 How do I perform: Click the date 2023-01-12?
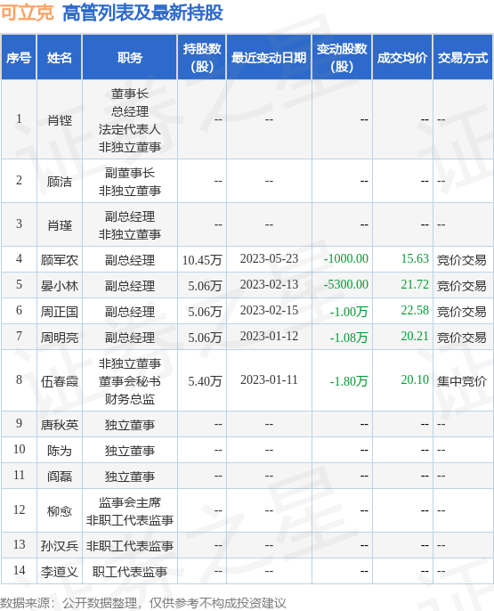pyautogui.click(x=269, y=336)
